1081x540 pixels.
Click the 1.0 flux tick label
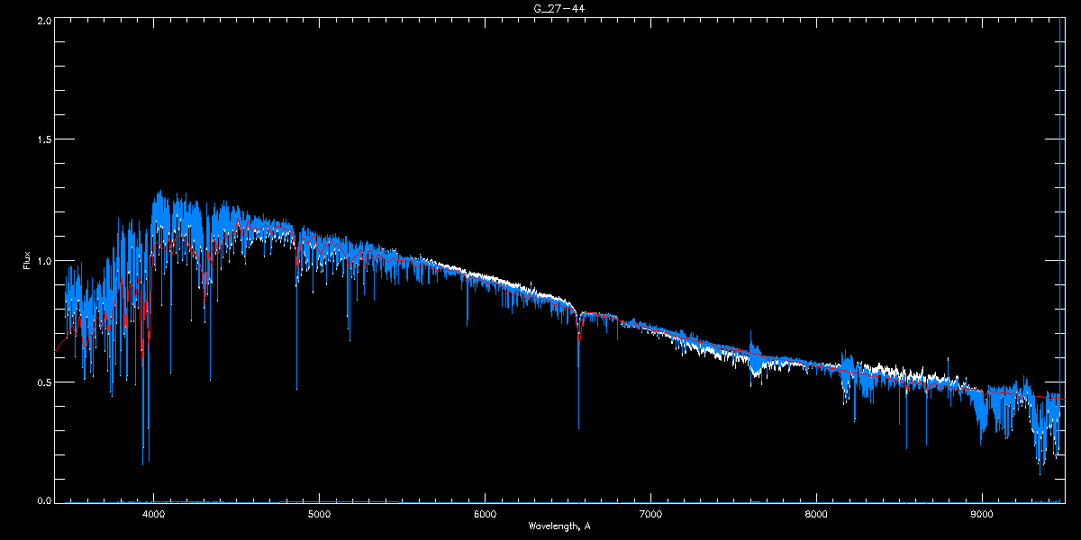[43, 261]
